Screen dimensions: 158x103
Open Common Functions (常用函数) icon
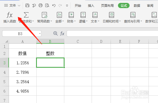[45, 15]
